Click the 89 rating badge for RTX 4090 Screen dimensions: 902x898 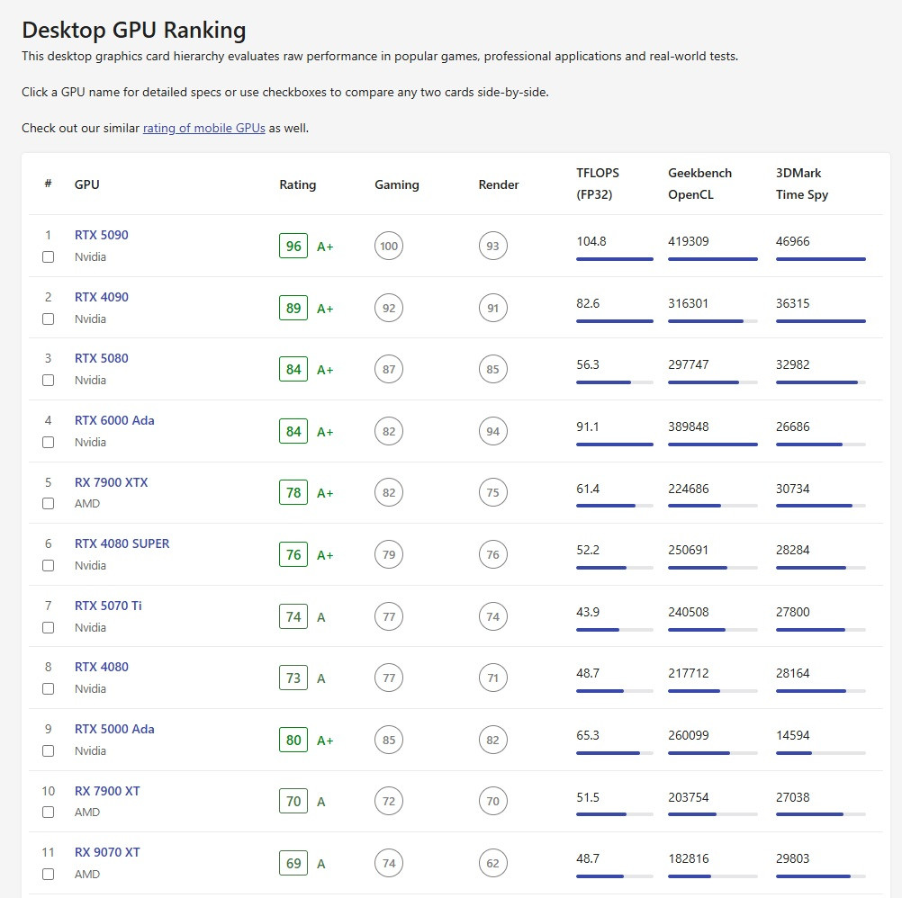[x=293, y=308]
